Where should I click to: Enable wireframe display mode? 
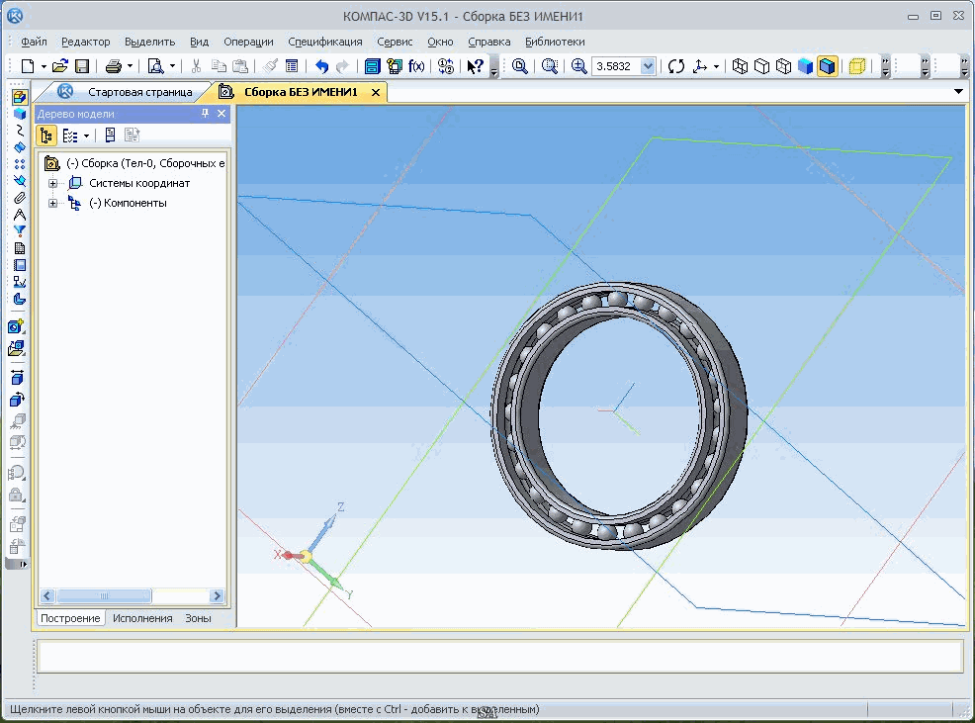[x=740, y=66]
